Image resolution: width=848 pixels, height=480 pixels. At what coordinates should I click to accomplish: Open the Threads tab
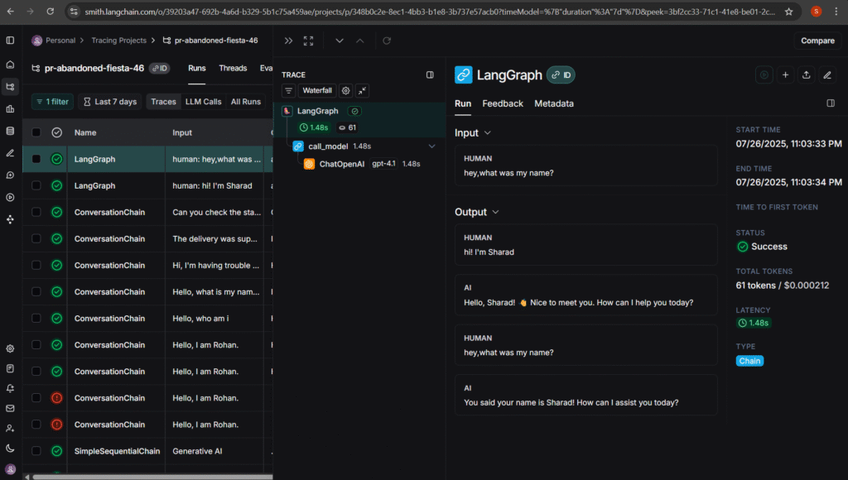233,68
